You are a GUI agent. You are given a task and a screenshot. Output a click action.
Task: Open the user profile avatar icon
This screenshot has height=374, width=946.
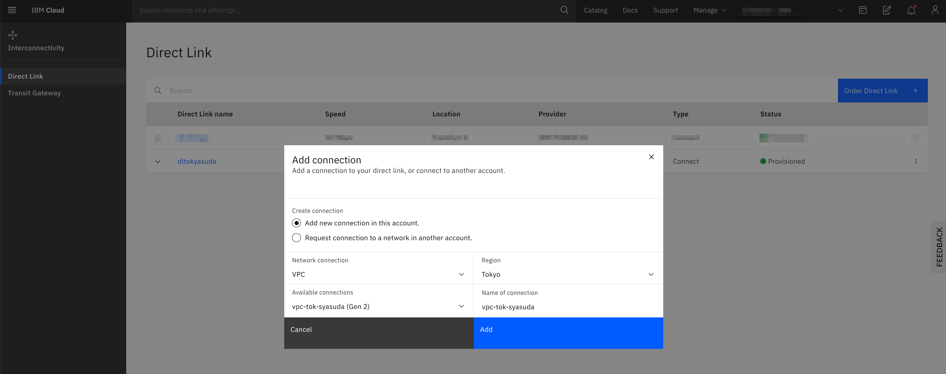[935, 10]
